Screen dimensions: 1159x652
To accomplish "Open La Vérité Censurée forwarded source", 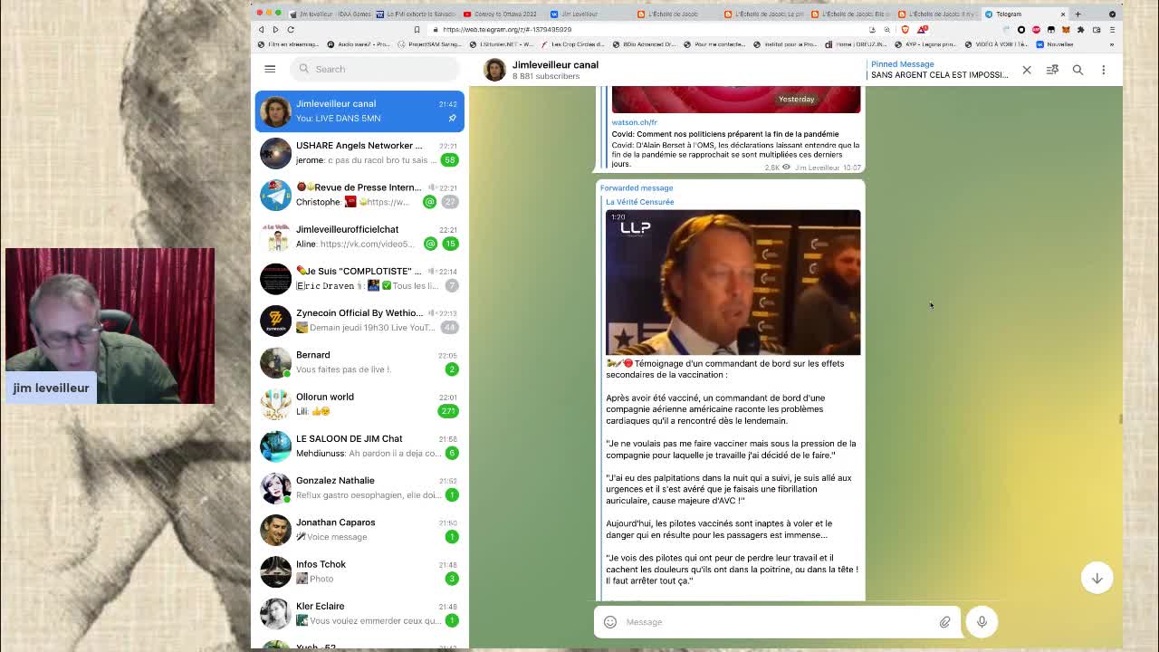I will pos(639,202).
